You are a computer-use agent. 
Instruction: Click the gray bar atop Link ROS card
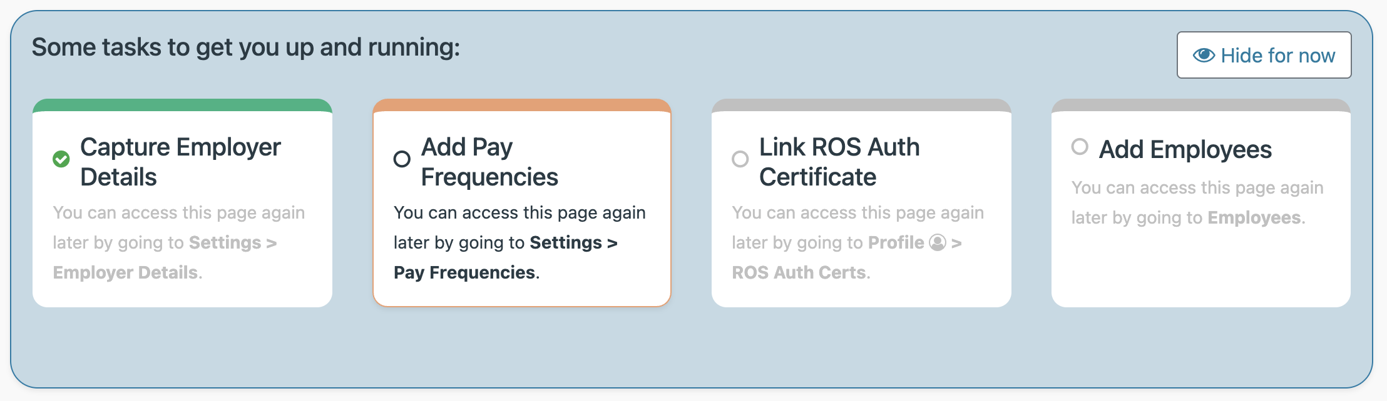click(x=861, y=104)
